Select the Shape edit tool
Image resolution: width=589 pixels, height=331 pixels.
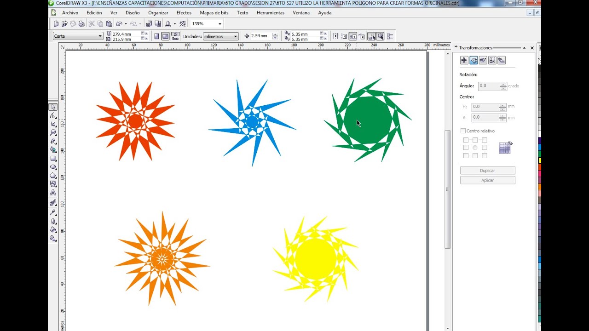[53, 116]
